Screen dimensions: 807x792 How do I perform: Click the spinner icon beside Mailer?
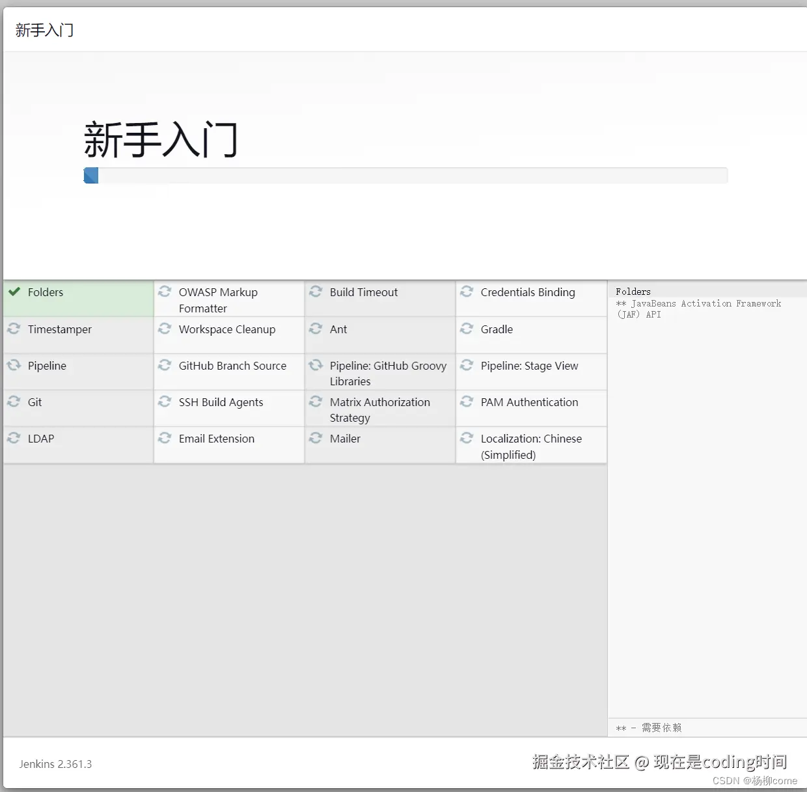click(316, 439)
